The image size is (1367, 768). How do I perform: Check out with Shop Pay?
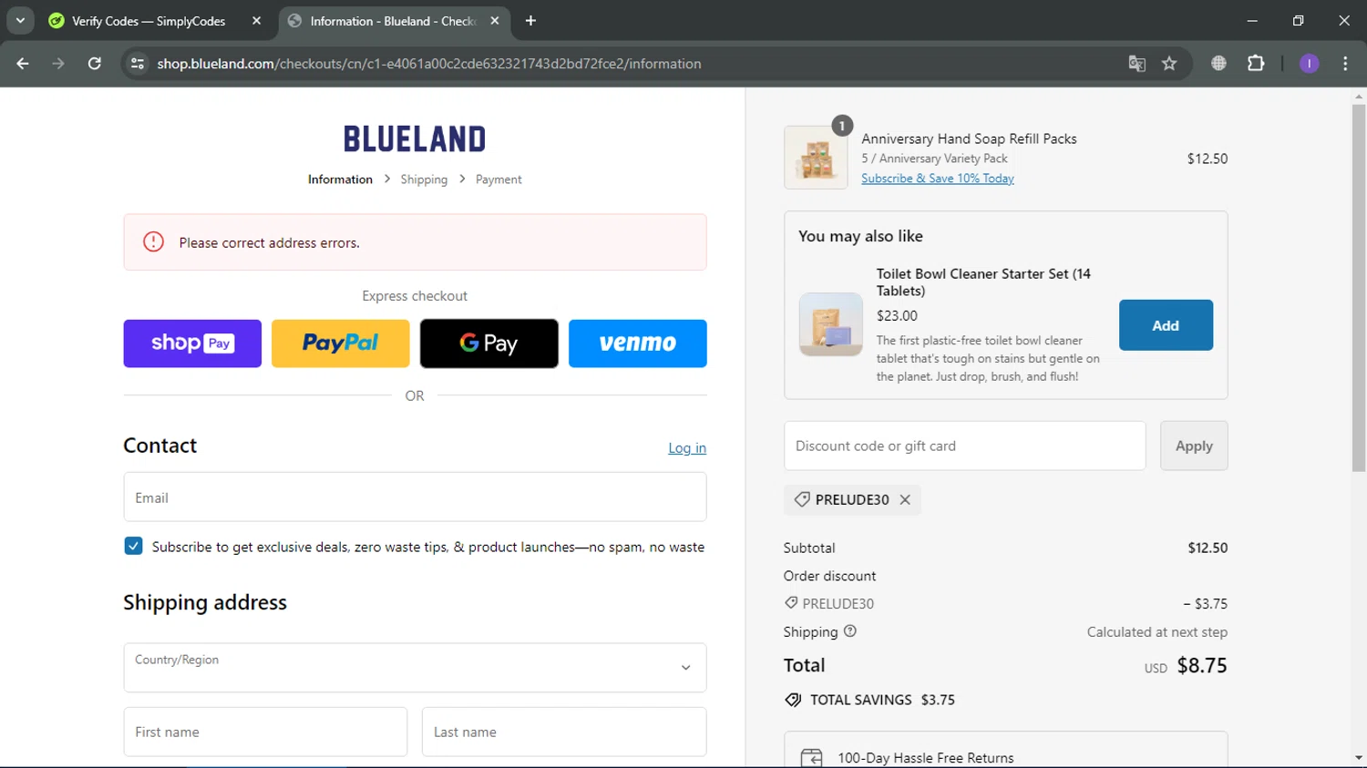[x=192, y=343]
